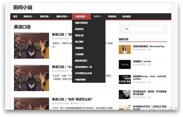This screenshot has width=183, height=117.
Task: Click the 最新文章 sidebar heading
Action: pos(124,39)
